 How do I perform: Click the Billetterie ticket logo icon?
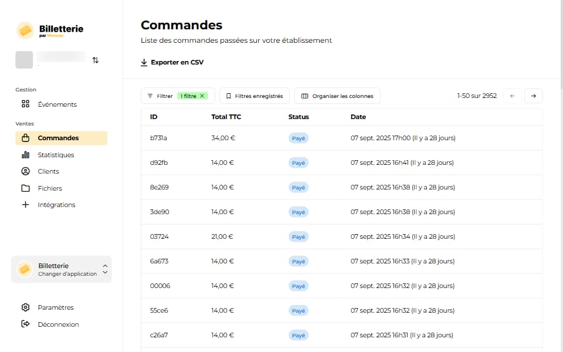click(25, 31)
